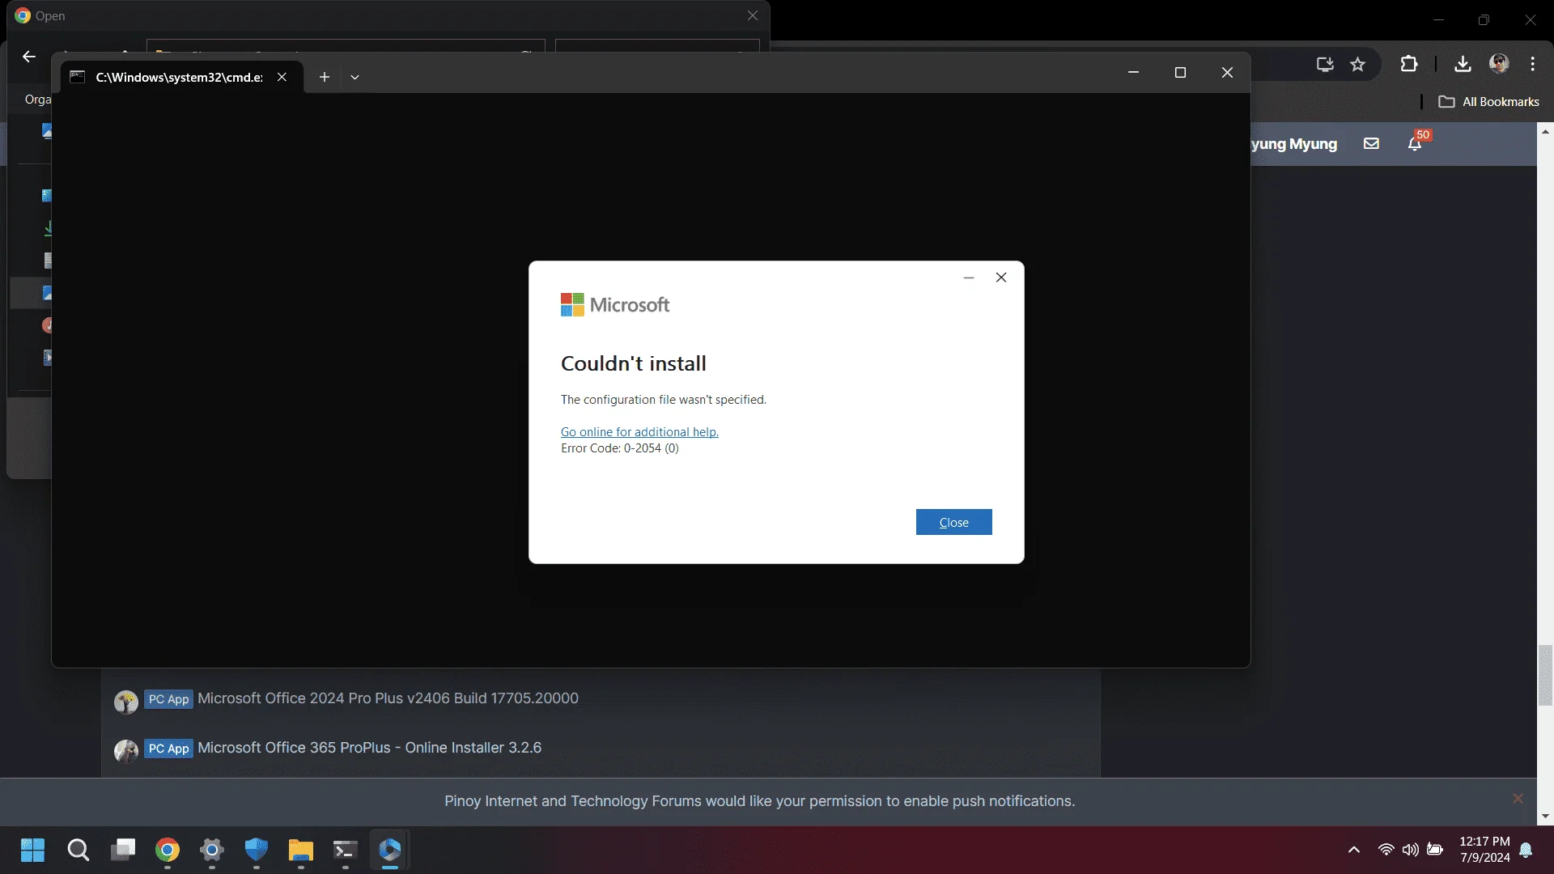Screen dimensions: 1554x874
Task: Open 'Go online for additional help' link
Action: tap(639, 432)
